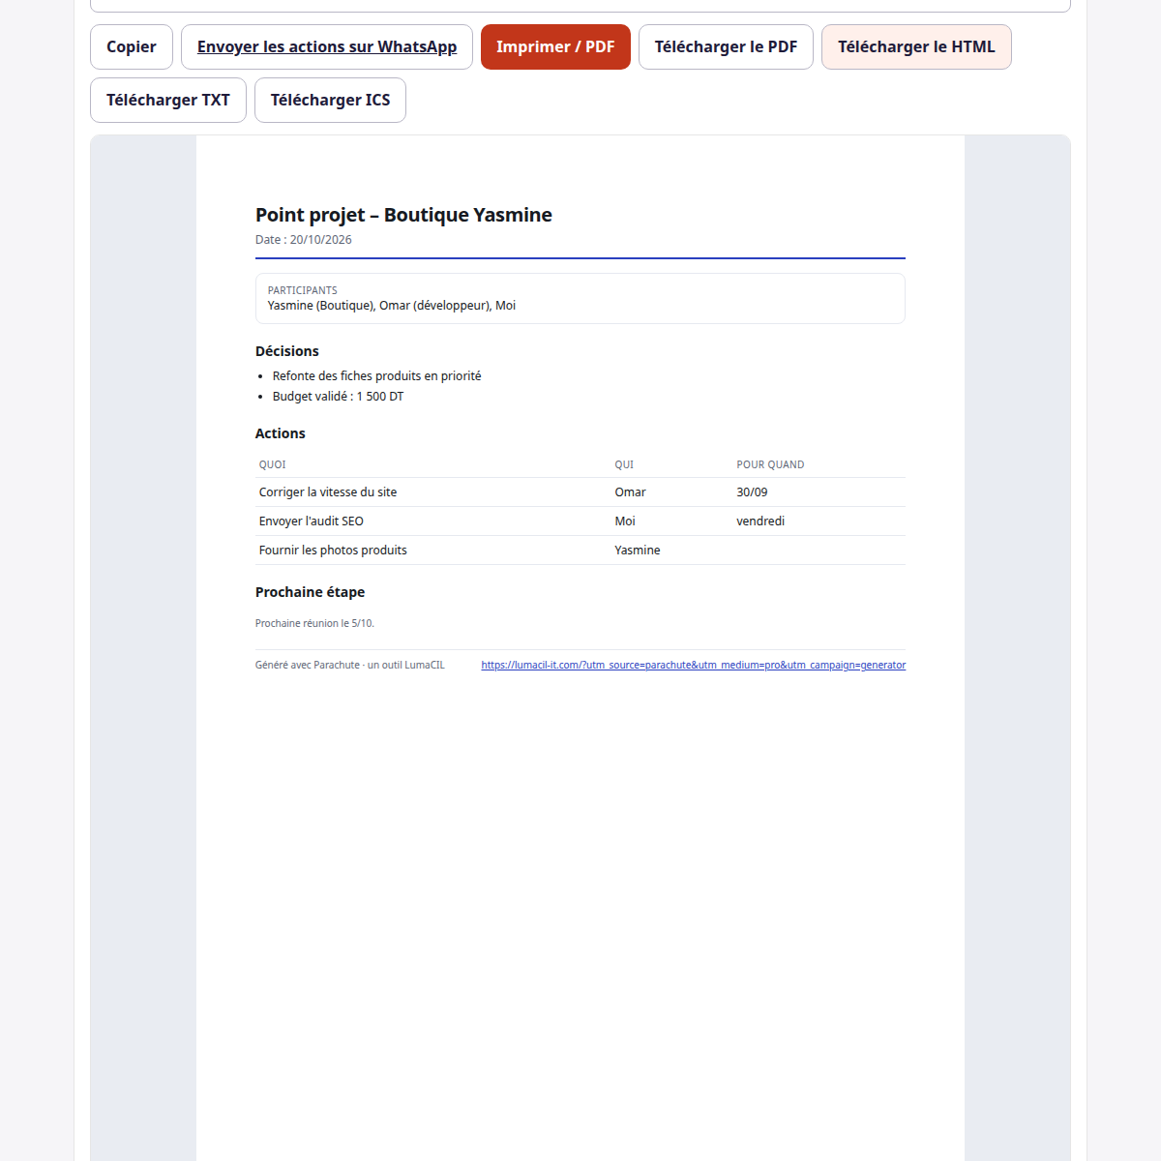Screen dimensions: 1161x1161
Task: Click the QUI column header
Action: (x=625, y=464)
